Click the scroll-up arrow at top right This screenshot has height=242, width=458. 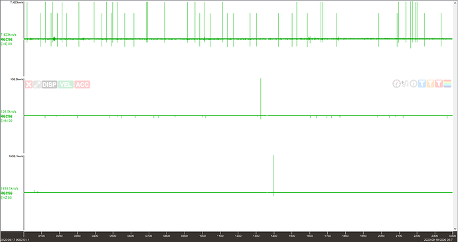coord(455,2)
